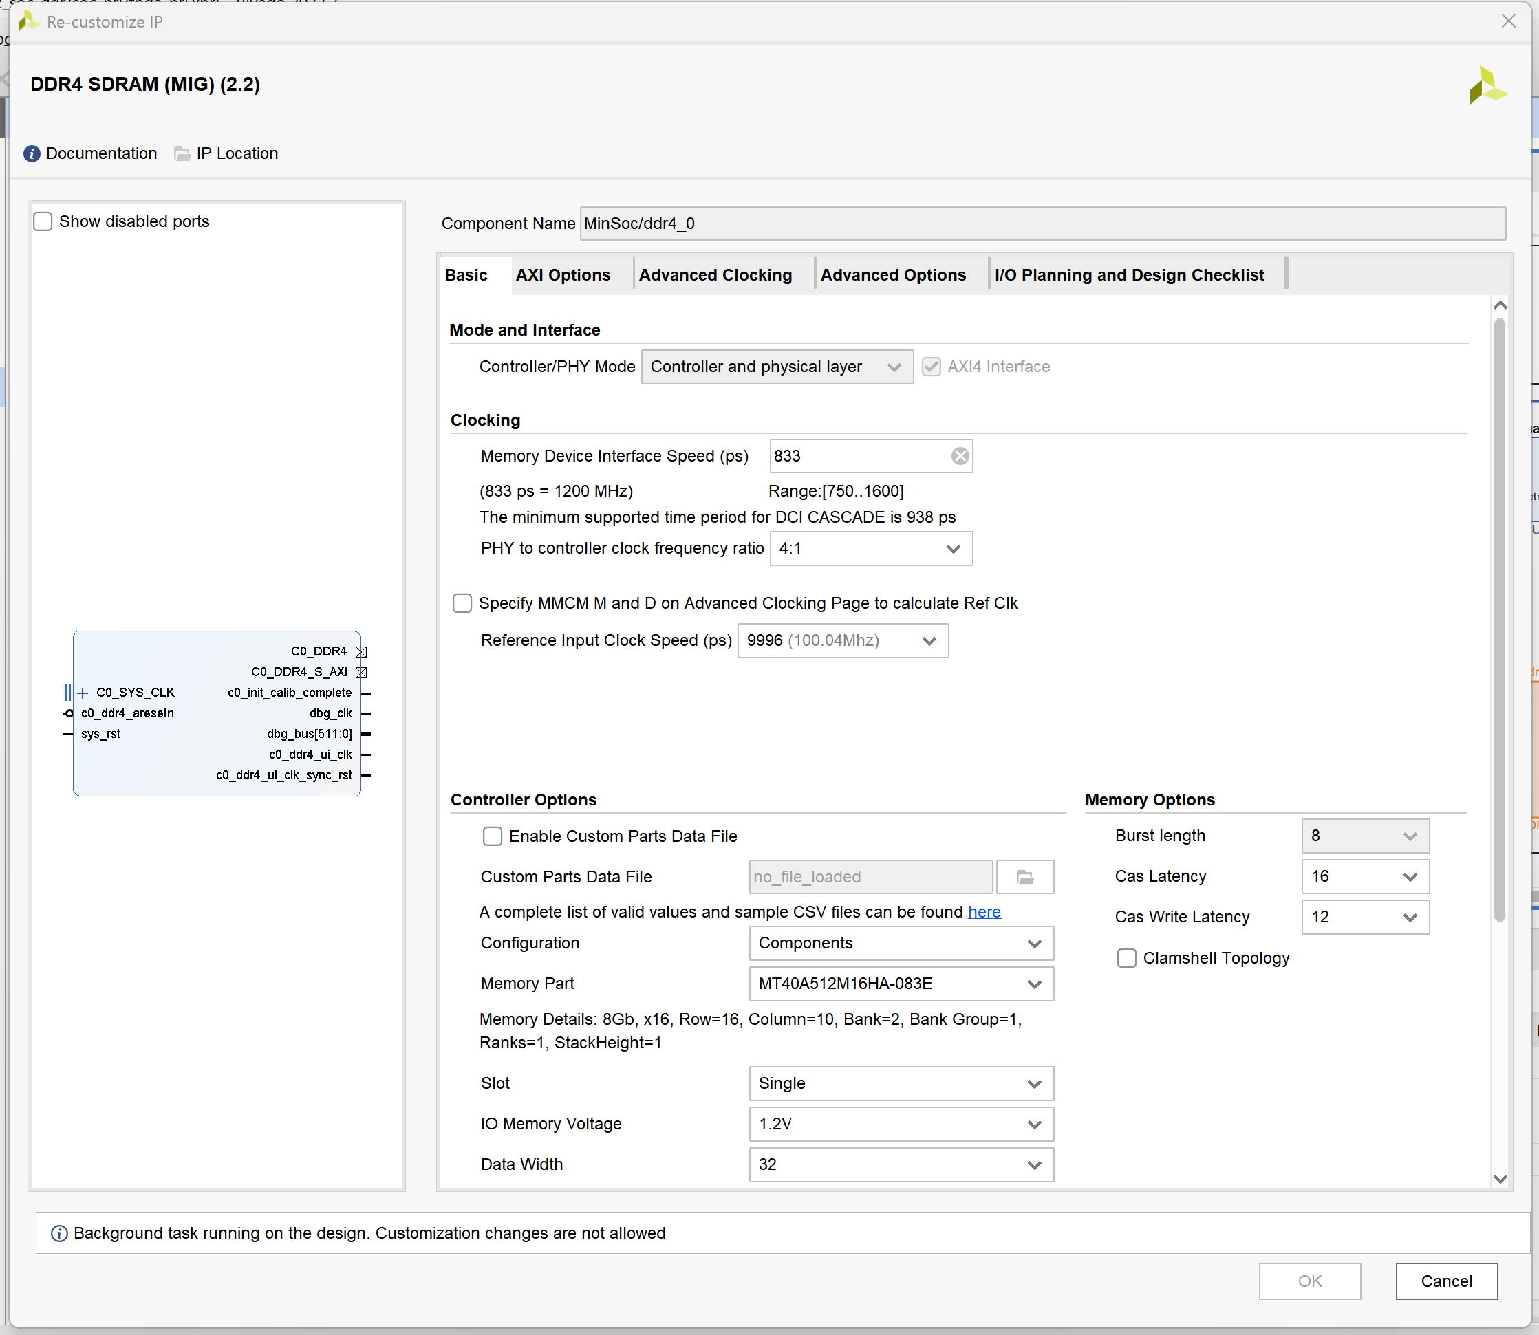Click the Memory Details description text
1539x1335 pixels.
pos(751,1031)
